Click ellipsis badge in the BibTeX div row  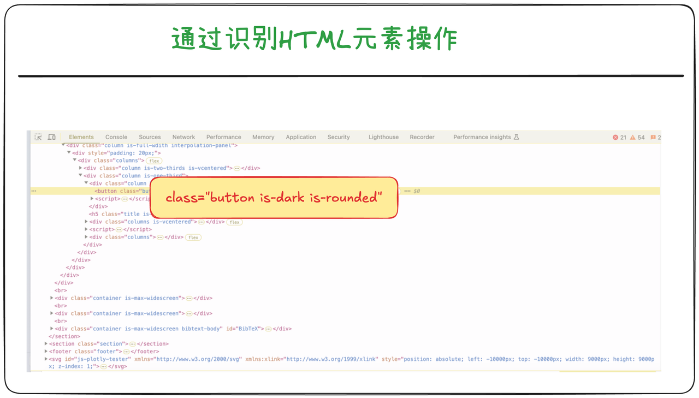(x=268, y=329)
